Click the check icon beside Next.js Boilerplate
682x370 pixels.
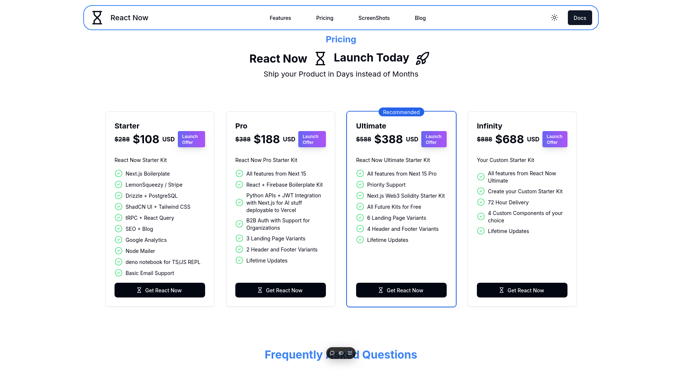tap(119, 173)
